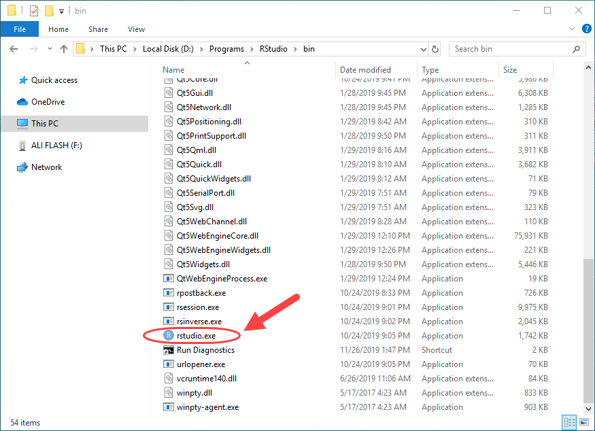Select Qt5WebEngineCore.dll file name
Viewport: 595px width, 431px height.
pos(218,236)
